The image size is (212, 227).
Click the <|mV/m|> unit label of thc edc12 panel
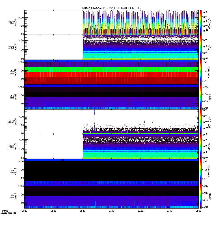(x=209, y=171)
